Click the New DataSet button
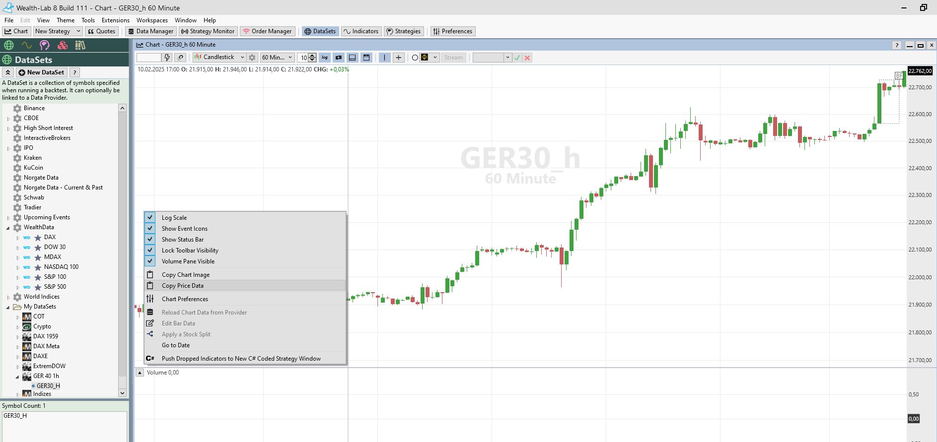937x442 pixels. (x=41, y=72)
